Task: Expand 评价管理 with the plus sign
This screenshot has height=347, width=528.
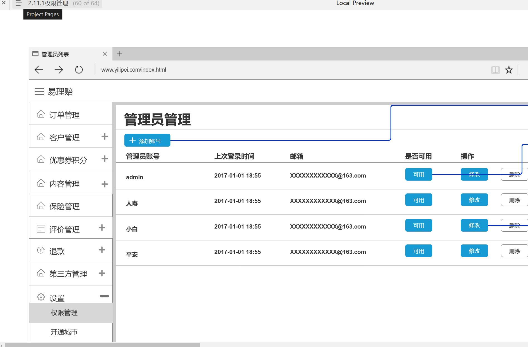Action: pyautogui.click(x=102, y=227)
